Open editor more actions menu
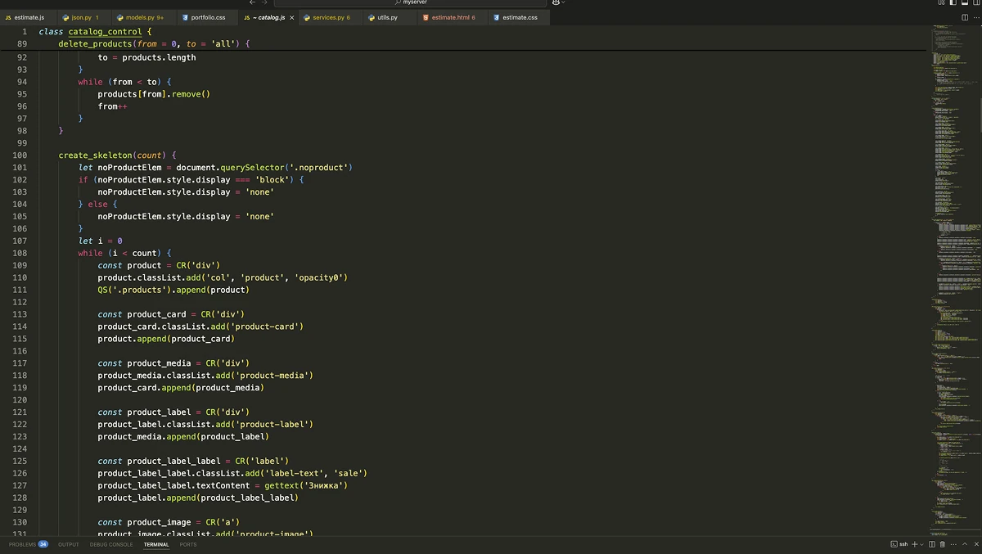 [x=975, y=17]
